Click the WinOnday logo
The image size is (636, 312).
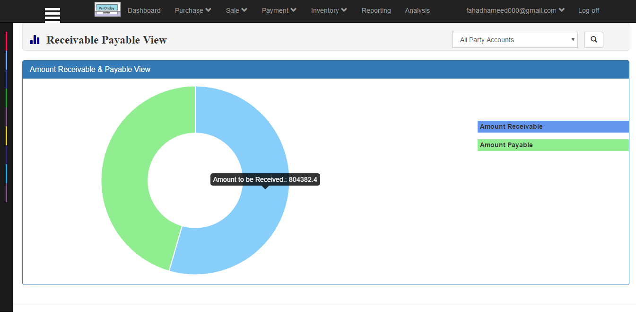[107, 9]
